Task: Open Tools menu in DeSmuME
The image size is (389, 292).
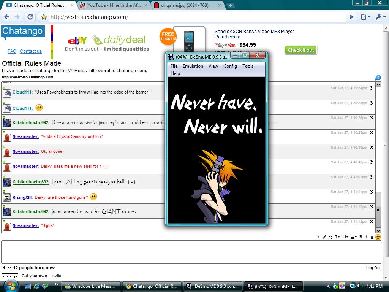Action: click(248, 66)
